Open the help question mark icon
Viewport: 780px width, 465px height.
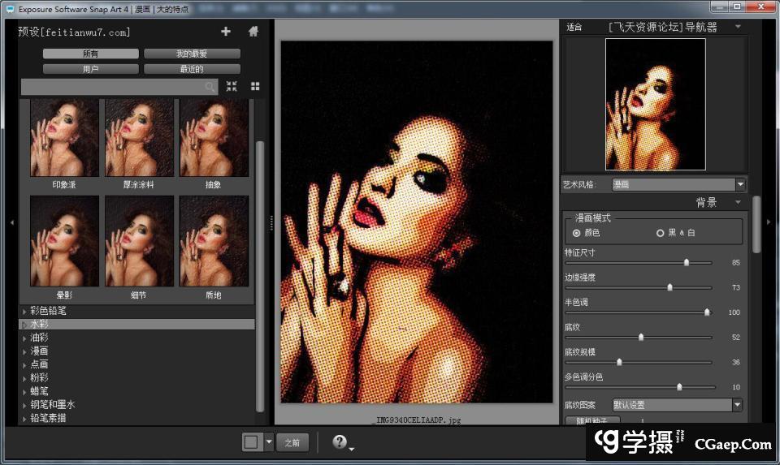pos(340,442)
